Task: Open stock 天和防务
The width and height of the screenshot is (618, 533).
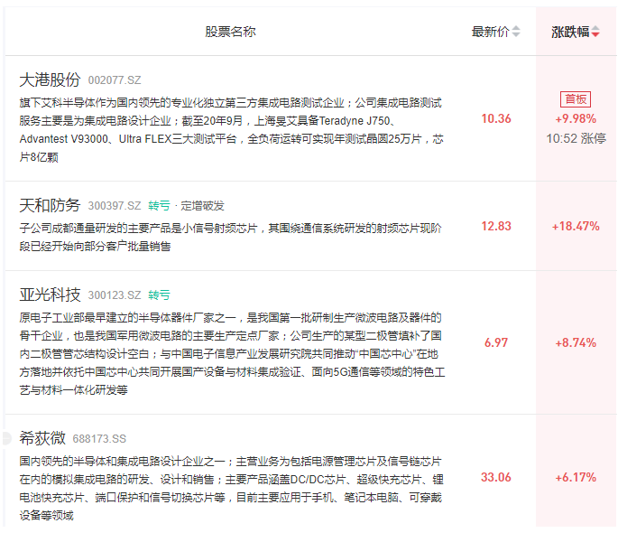Action: pyautogui.click(x=50, y=205)
